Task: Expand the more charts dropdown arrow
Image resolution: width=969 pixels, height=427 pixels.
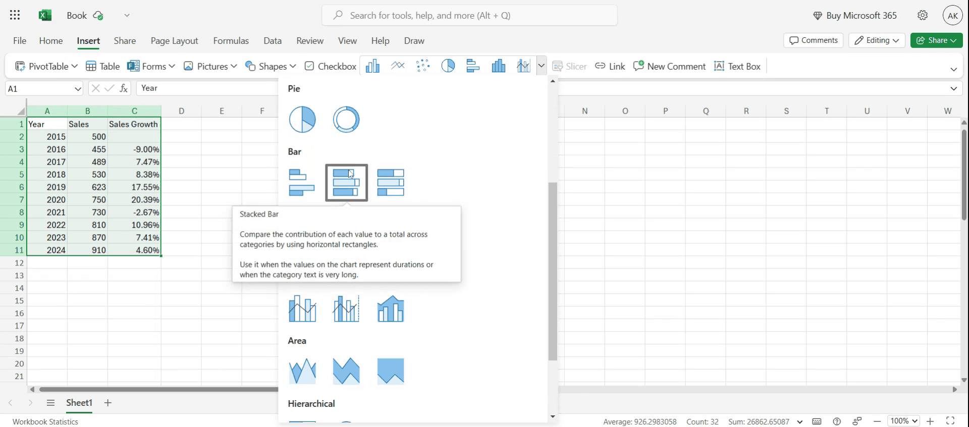Action: [x=542, y=66]
